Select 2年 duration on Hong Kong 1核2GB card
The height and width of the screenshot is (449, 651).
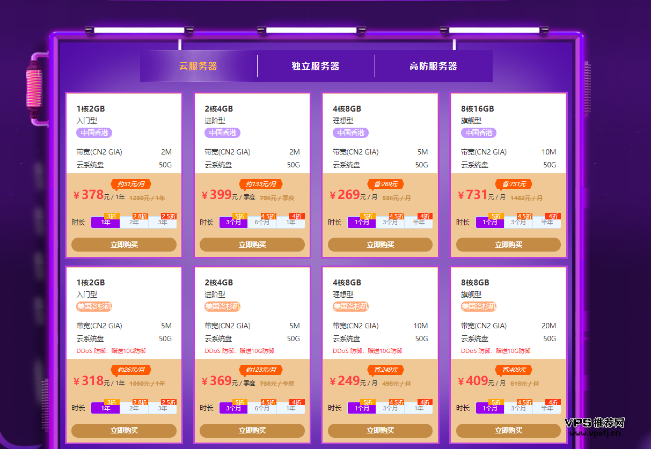point(134,222)
